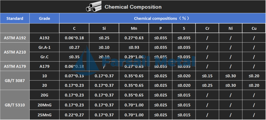Select the Chemical Composition title text
This screenshot has width=266, height=120.
pyautogui.click(x=133, y=7)
